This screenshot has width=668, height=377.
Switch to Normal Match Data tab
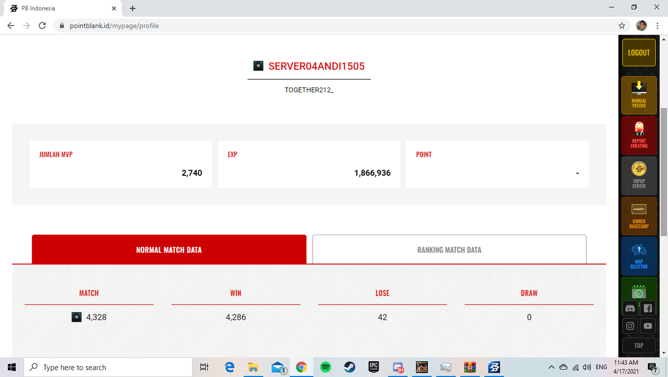click(x=169, y=249)
